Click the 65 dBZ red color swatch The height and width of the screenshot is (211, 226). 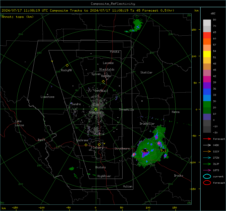pos(207,35)
